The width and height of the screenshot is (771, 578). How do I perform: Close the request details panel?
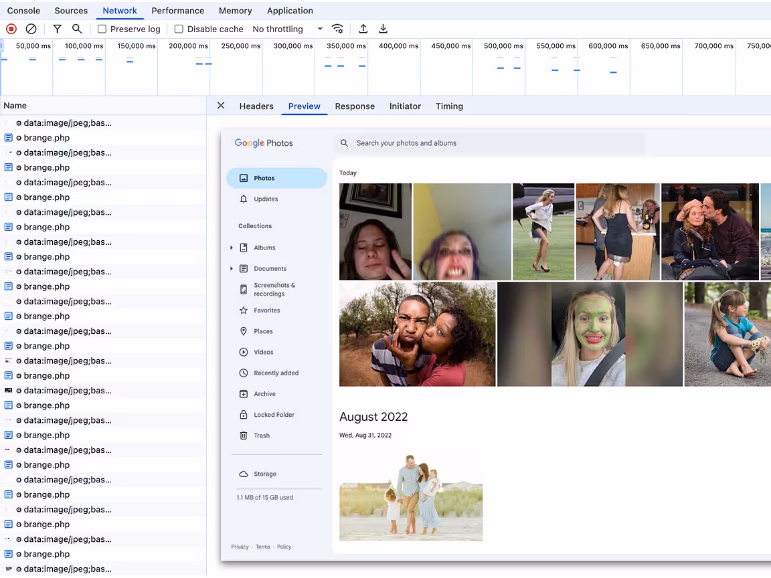pyautogui.click(x=221, y=106)
